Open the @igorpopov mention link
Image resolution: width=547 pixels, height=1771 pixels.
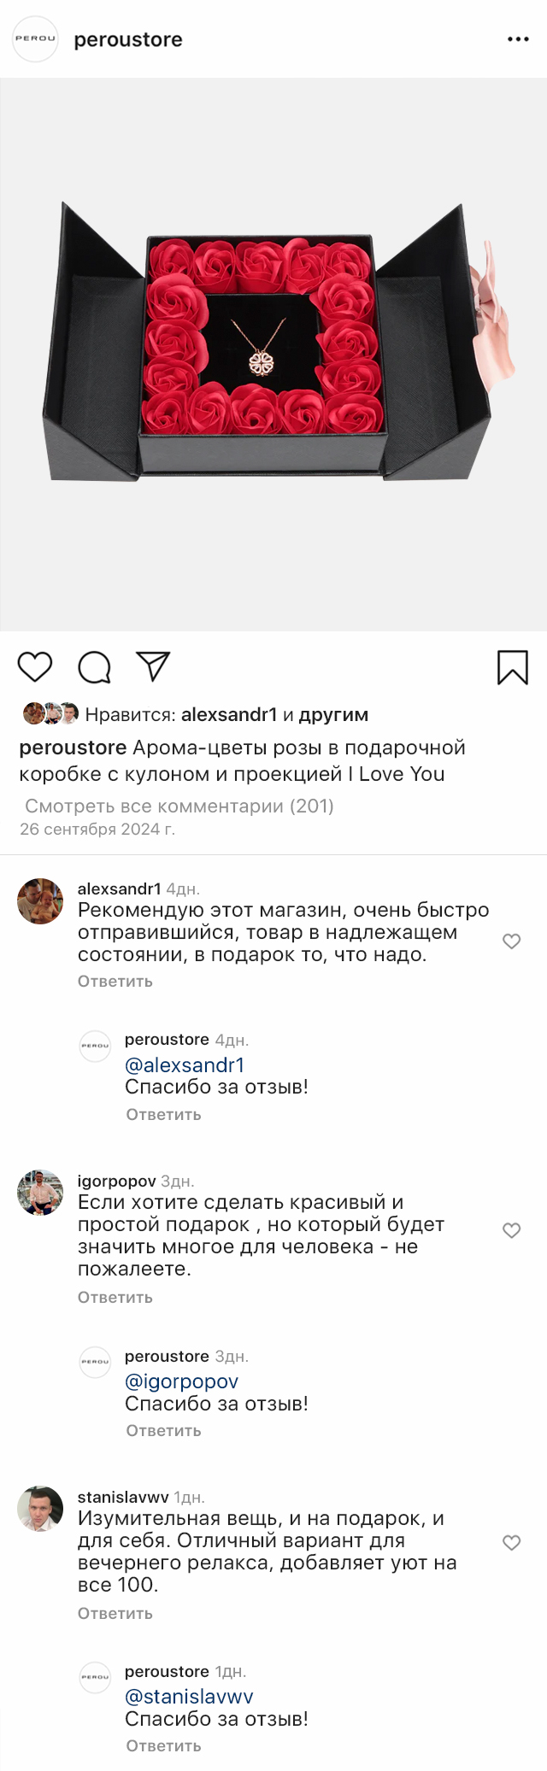(181, 1381)
